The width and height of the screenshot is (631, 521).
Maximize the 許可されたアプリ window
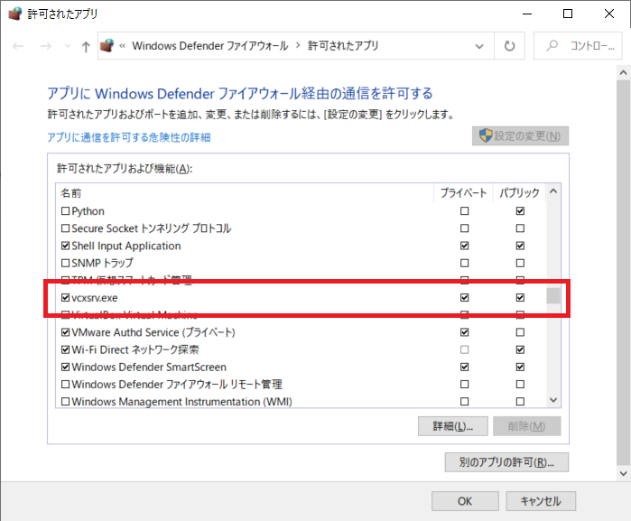point(568,14)
